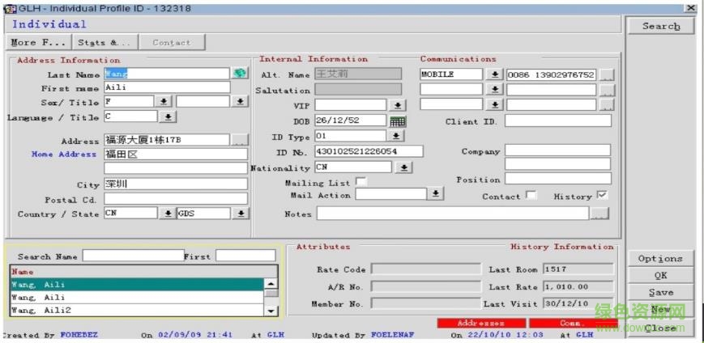Screen dimensions: 704x343
Task: Switch to the Stats & Info tab
Action: (x=105, y=42)
